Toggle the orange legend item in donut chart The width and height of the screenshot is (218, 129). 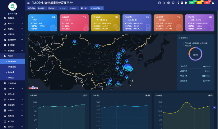click(185, 46)
